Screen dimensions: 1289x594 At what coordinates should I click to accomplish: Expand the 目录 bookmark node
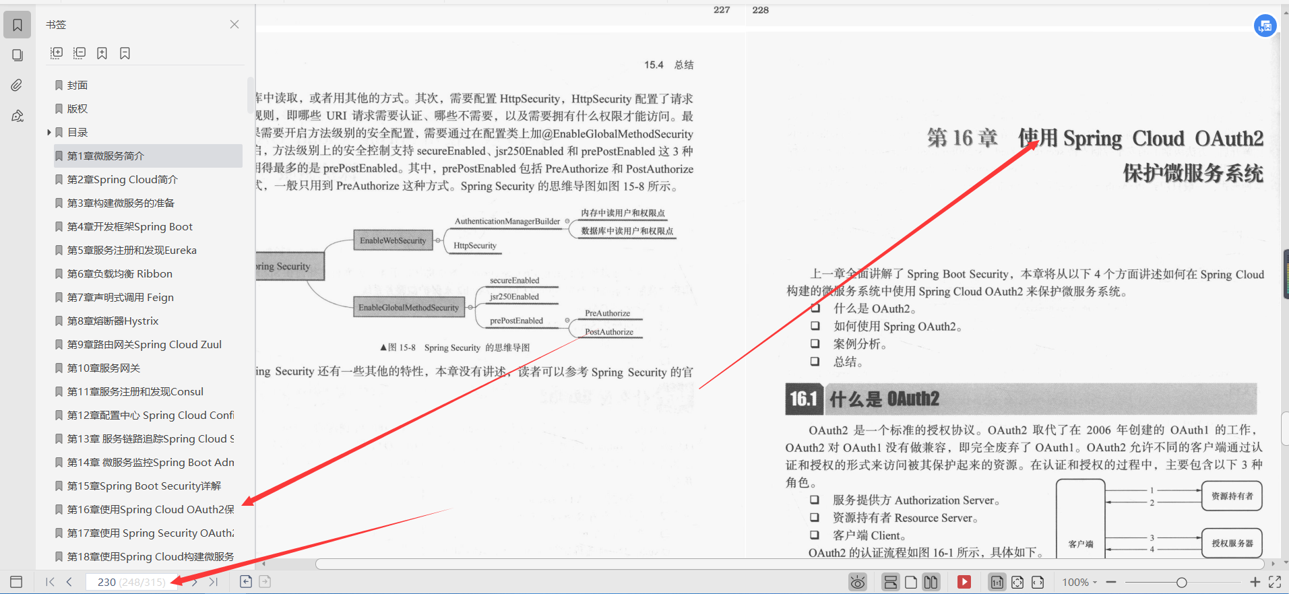(49, 132)
